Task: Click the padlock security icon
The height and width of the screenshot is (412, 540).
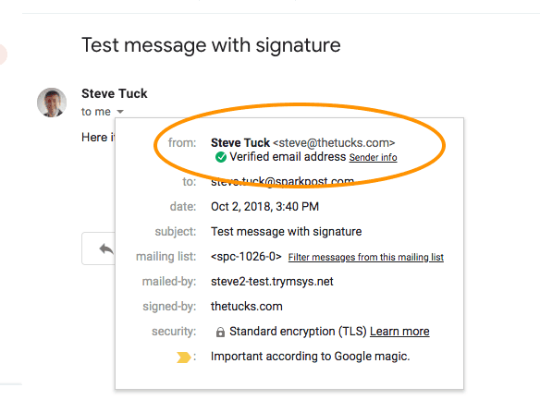Action: pos(220,332)
